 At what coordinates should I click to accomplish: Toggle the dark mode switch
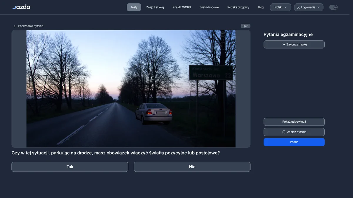(333, 7)
